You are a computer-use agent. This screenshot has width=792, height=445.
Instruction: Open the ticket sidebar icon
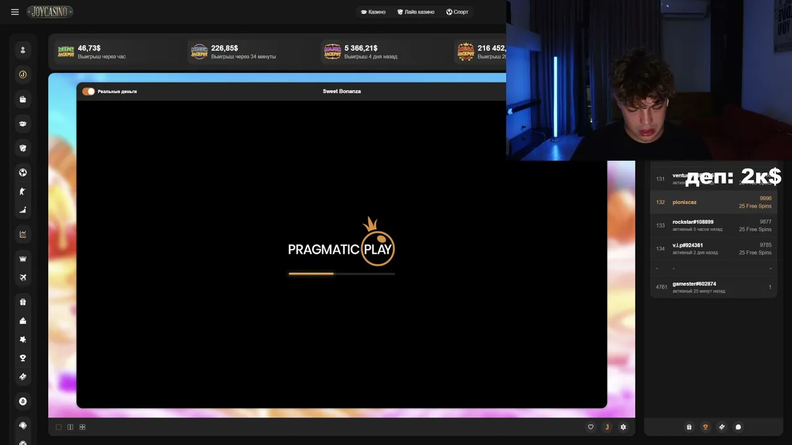click(x=23, y=376)
